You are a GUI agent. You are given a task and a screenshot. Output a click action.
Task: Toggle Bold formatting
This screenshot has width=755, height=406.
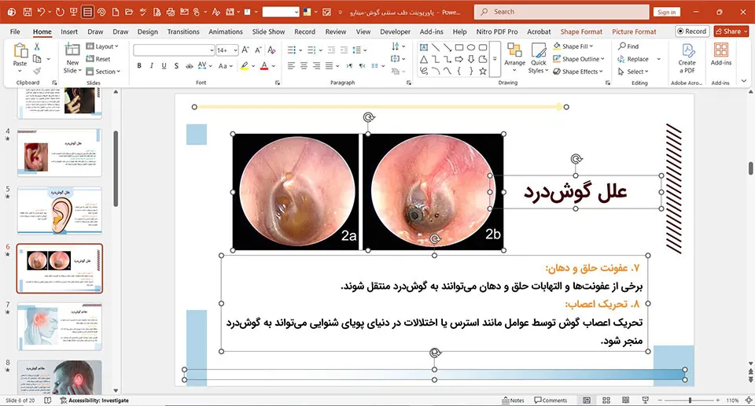click(x=139, y=65)
